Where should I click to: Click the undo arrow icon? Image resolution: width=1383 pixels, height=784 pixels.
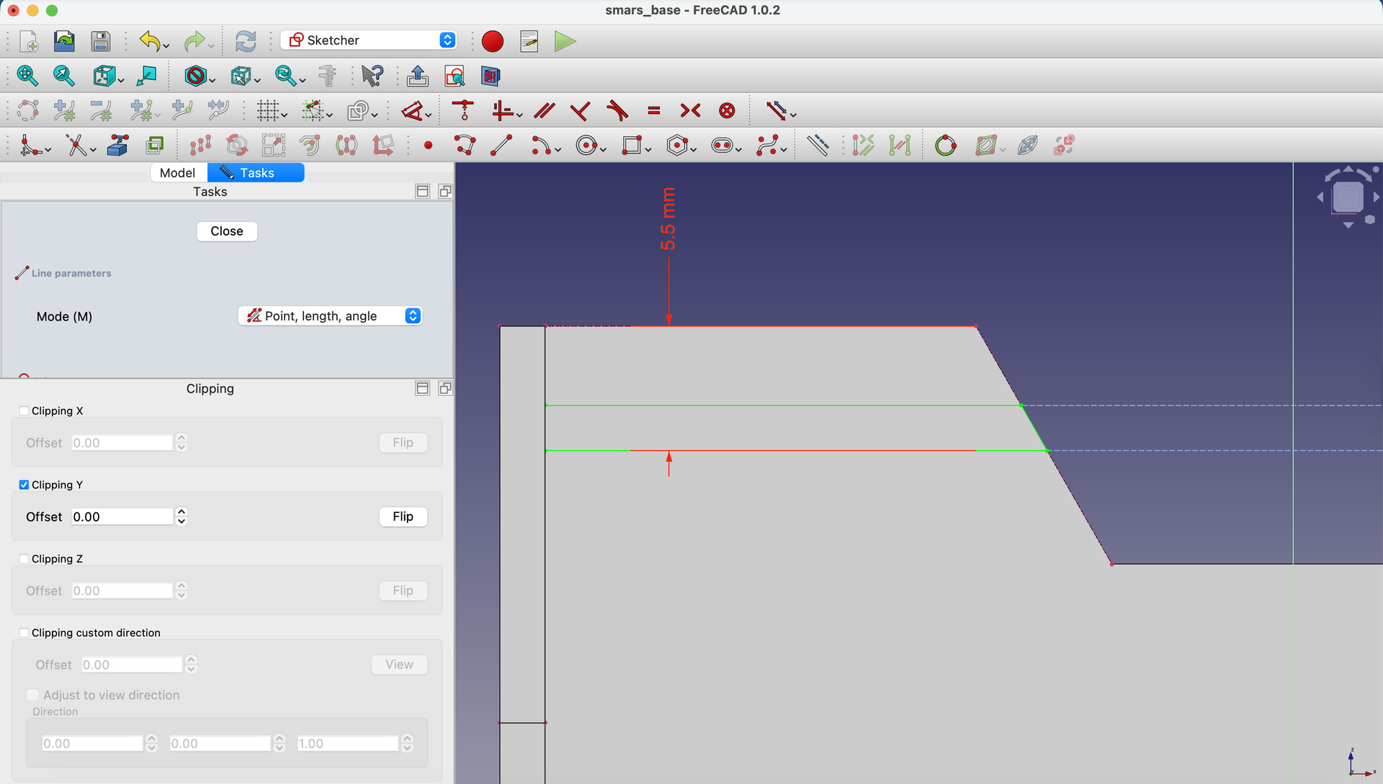[x=149, y=41]
